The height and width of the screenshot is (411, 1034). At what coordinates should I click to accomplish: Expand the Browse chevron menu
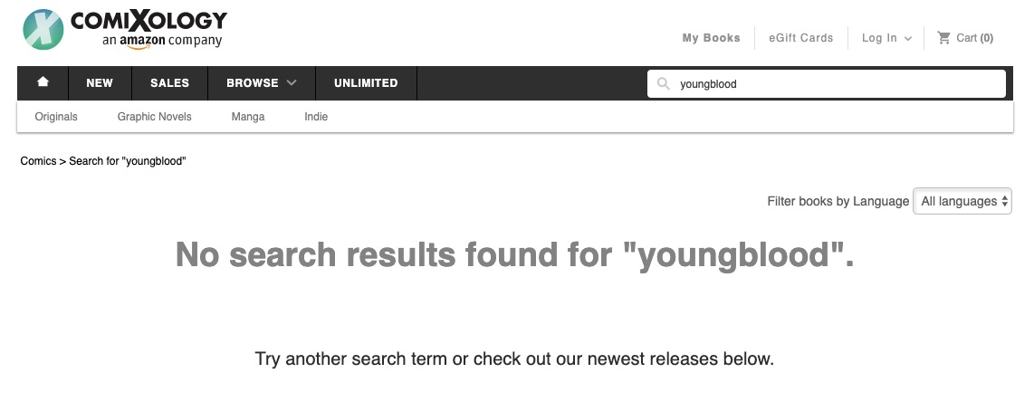pyautogui.click(x=292, y=82)
